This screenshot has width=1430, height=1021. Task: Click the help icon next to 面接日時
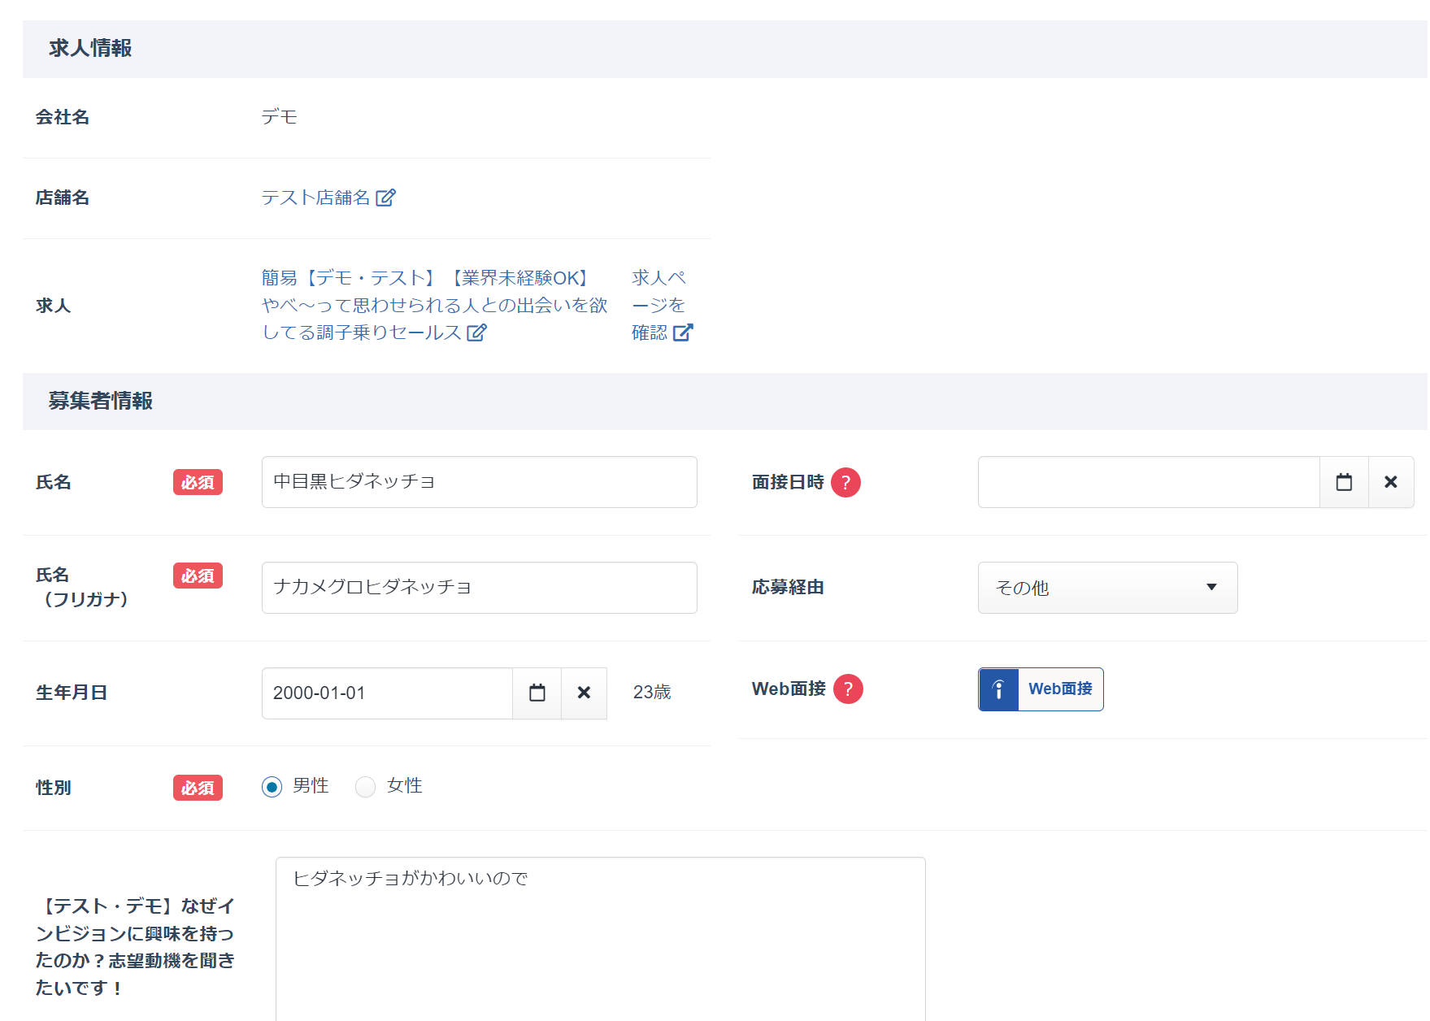845,482
